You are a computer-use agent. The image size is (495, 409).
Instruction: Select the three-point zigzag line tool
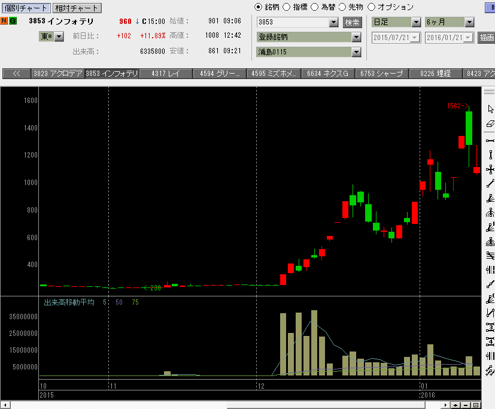pos(490,284)
